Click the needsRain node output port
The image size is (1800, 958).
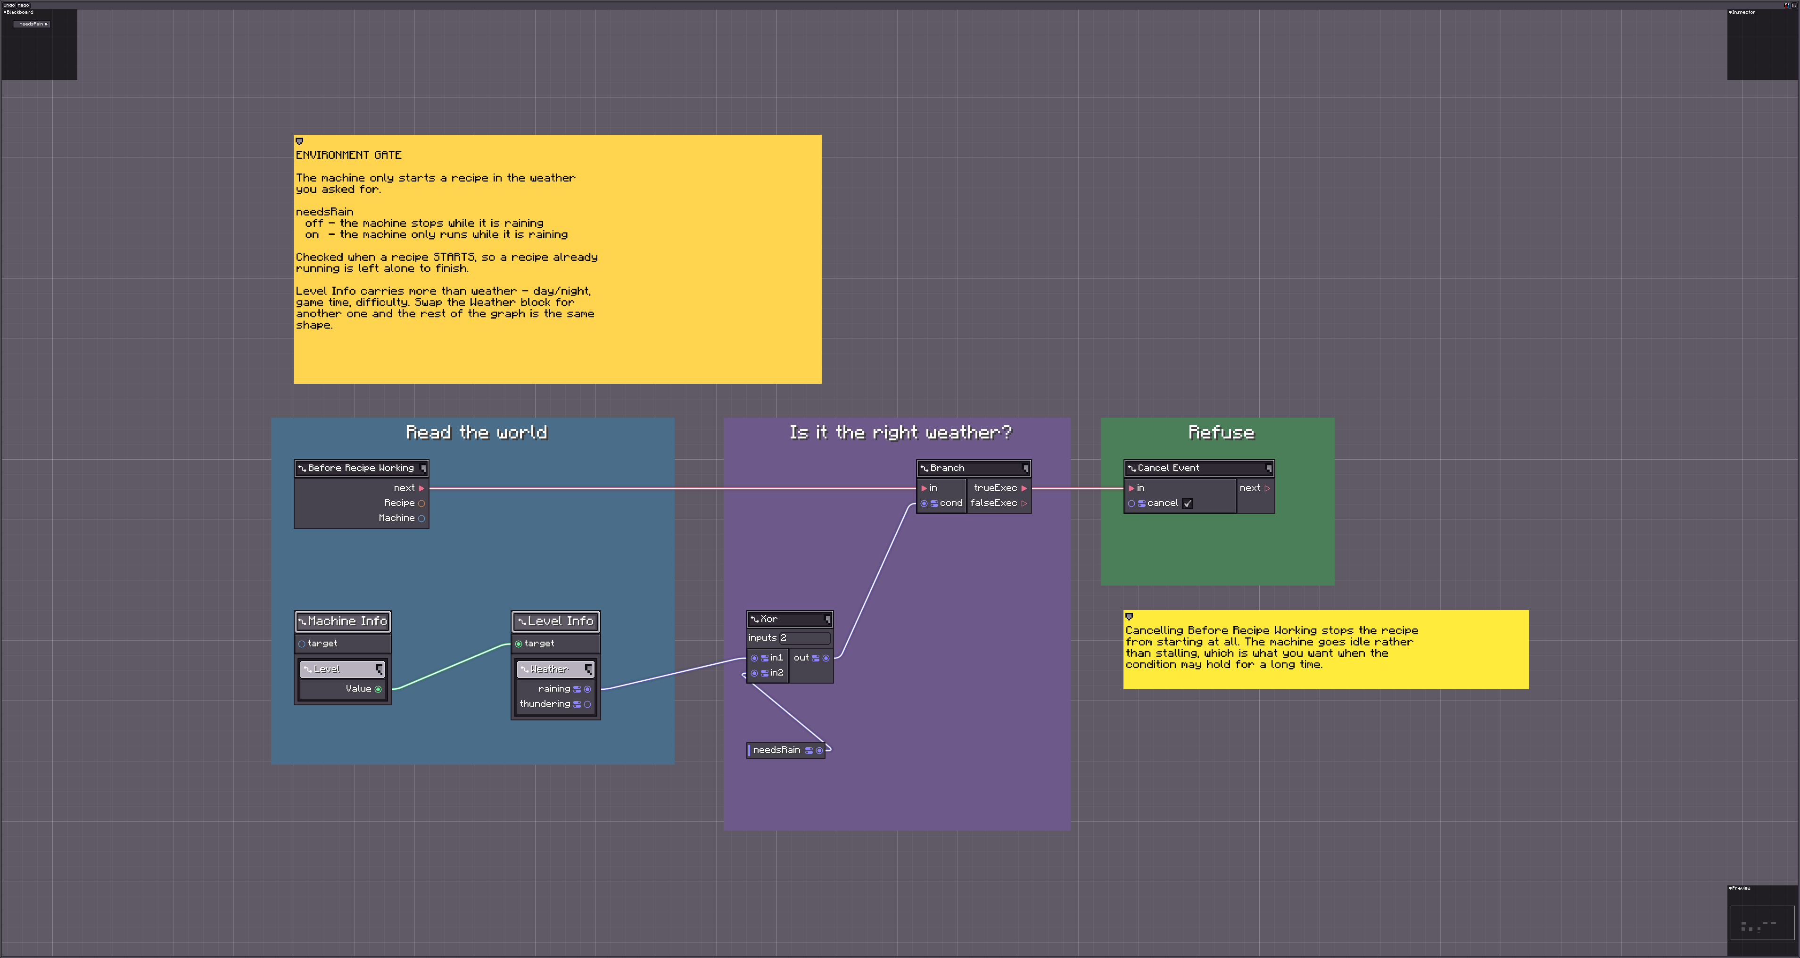click(820, 751)
